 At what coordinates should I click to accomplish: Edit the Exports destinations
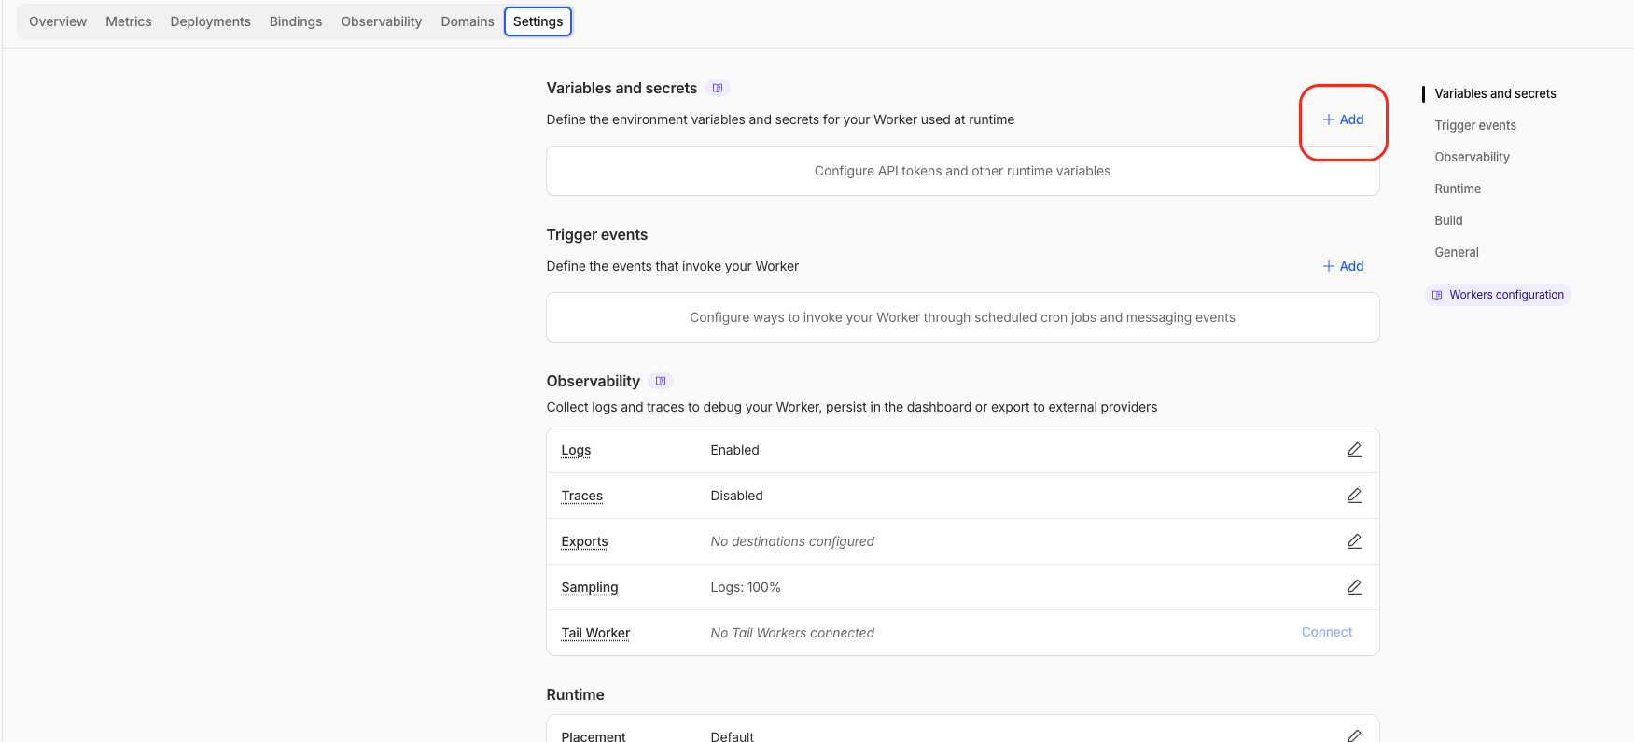[x=1355, y=541]
